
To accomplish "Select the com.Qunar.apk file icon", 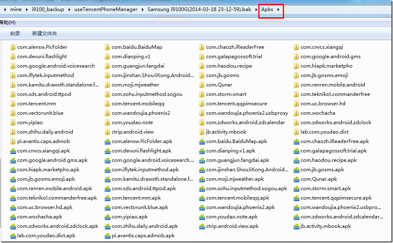I will tap(296, 179).
